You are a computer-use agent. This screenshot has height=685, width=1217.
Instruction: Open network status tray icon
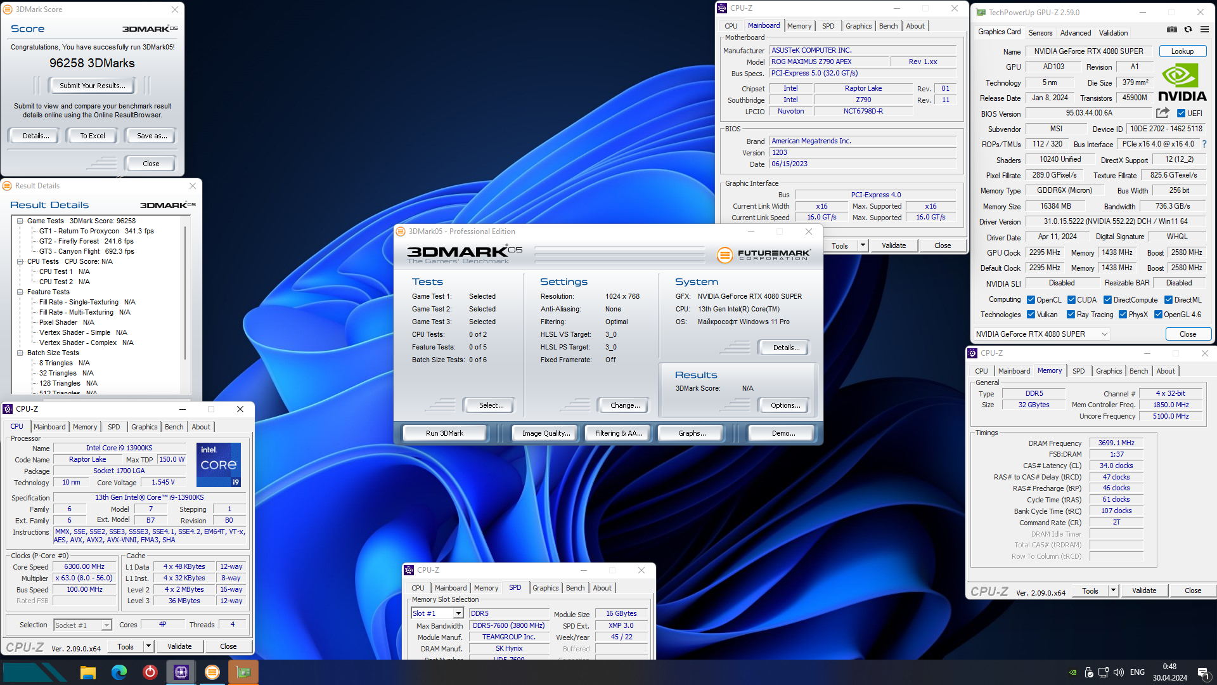click(1104, 672)
